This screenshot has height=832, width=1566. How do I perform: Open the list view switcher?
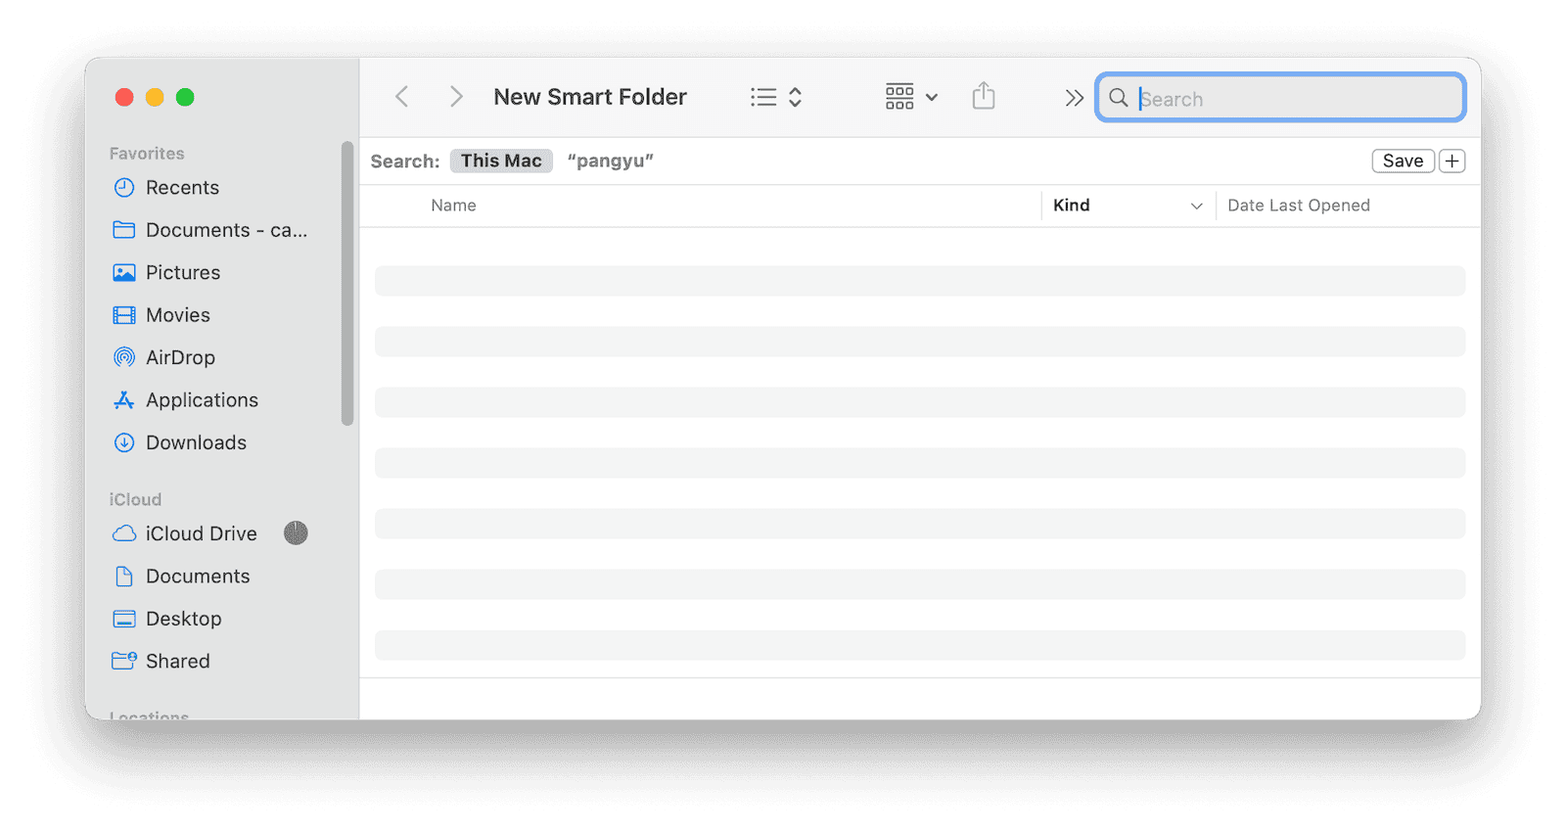pyautogui.click(x=776, y=97)
